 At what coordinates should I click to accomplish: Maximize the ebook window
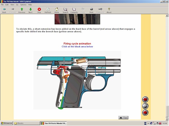(164, 1)
